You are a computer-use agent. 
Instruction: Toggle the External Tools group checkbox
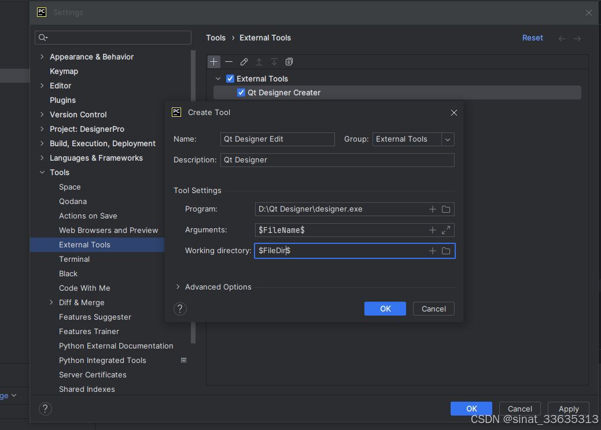coord(230,79)
